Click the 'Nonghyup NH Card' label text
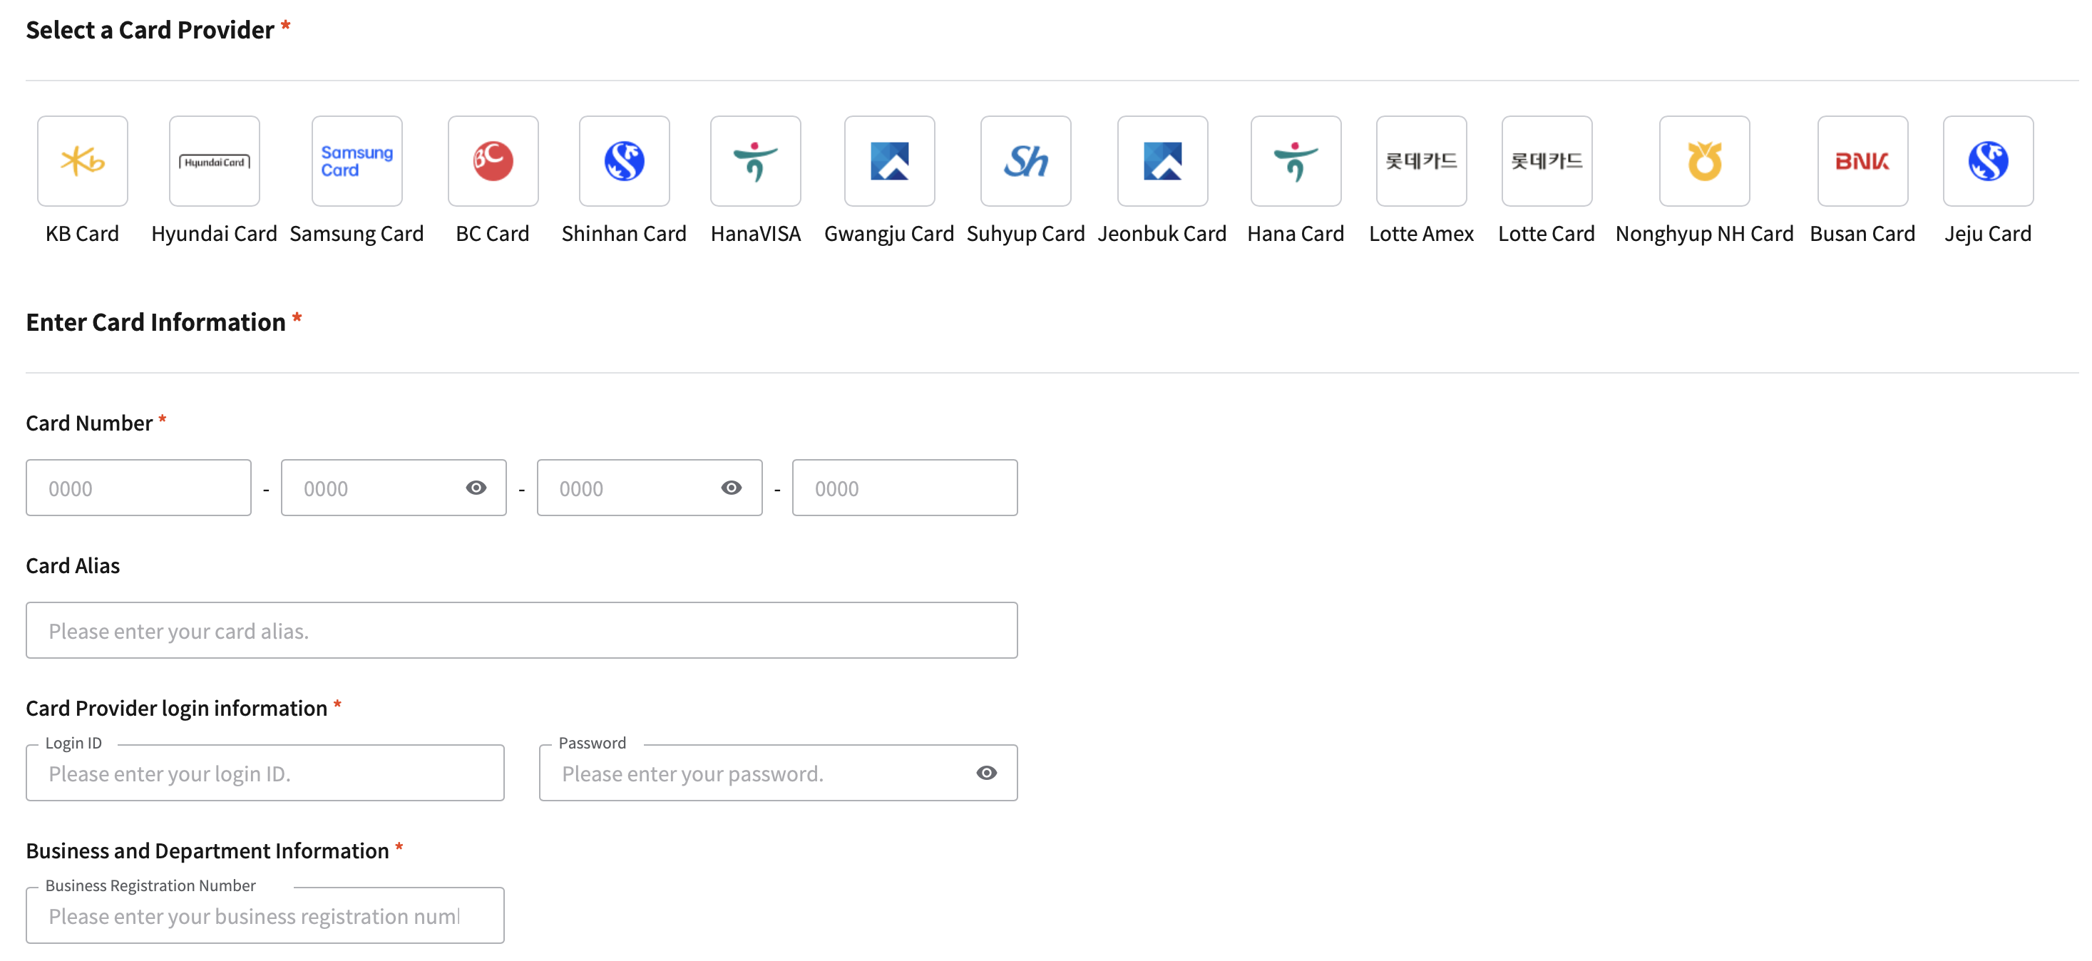Image resolution: width=2092 pixels, height=961 pixels. click(x=1705, y=234)
